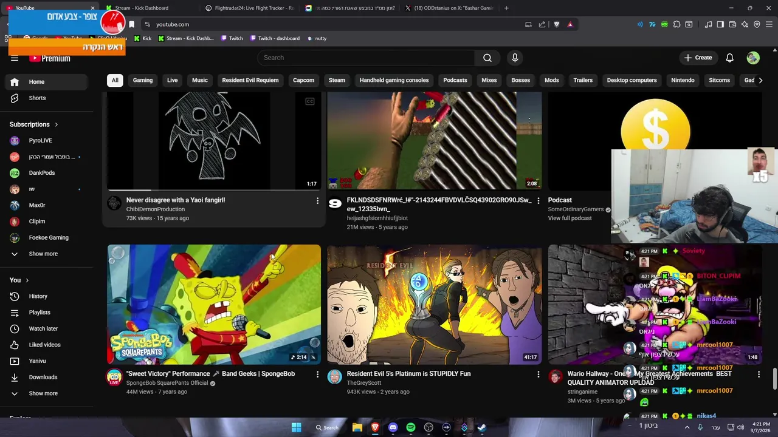Click the Brave Shields lion icon
This screenshot has width=778, height=437.
click(x=556, y=24)
